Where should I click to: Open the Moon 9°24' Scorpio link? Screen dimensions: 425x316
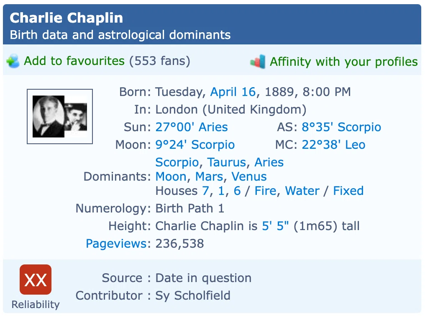click(x=195, y=145)
